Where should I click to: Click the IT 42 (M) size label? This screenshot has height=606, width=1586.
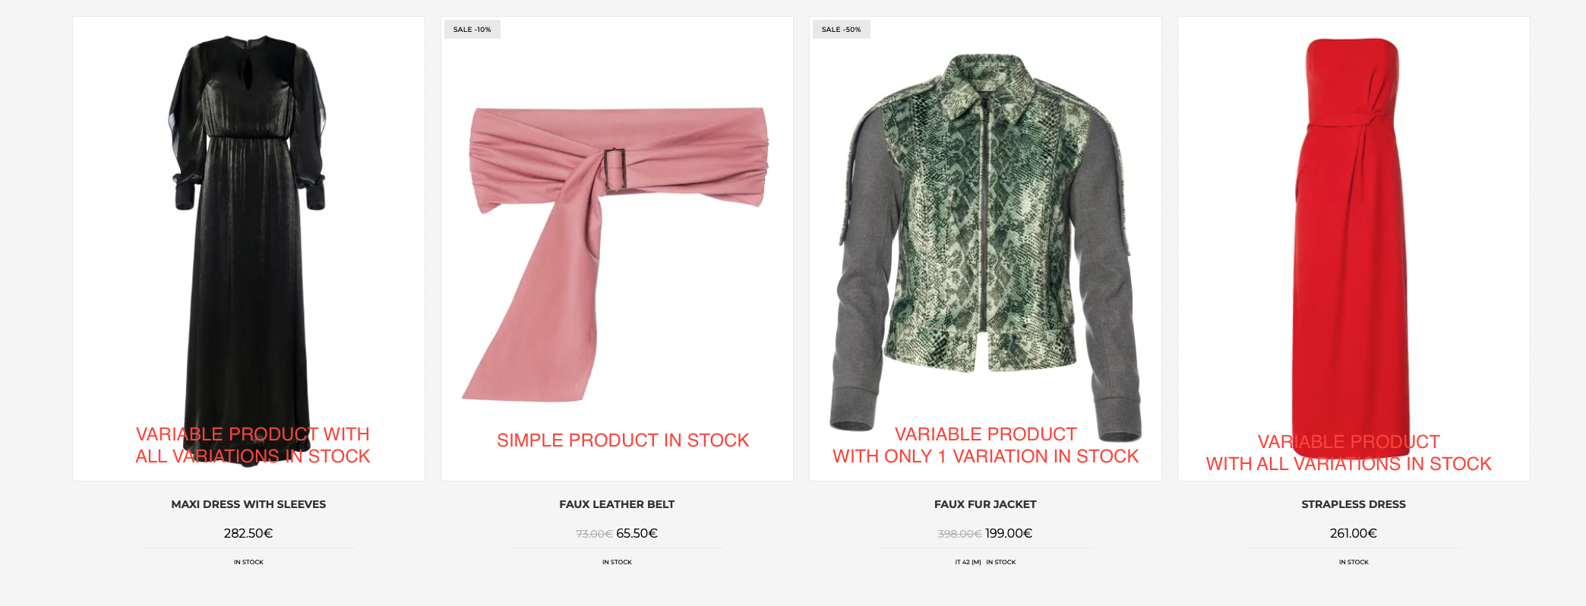click(968, 562)
